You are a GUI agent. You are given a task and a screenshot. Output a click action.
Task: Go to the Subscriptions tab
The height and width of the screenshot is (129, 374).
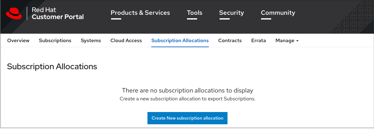(x=55, y=41)
